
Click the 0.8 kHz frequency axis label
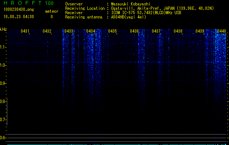pos(3,101)
